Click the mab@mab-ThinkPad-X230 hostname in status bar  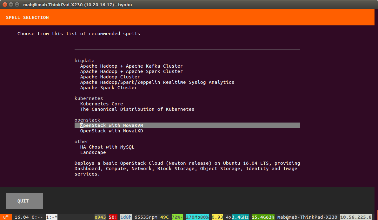pos(307,217)
